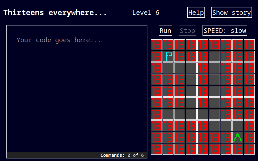Image resolution: width=258 pixels, height=161 pixels.
Task: Click the Level 6 label
Action: click(x=146, y=13)
